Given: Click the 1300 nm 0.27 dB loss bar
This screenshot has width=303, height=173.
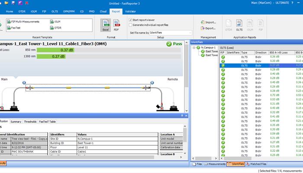Looking at the screenshot, I should (x=51, y=57).
